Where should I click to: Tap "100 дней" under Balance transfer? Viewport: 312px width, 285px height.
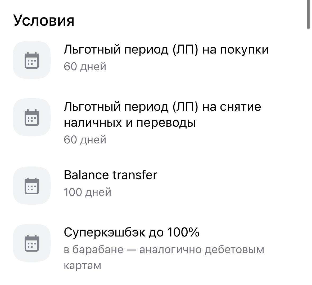pos(87,192)
